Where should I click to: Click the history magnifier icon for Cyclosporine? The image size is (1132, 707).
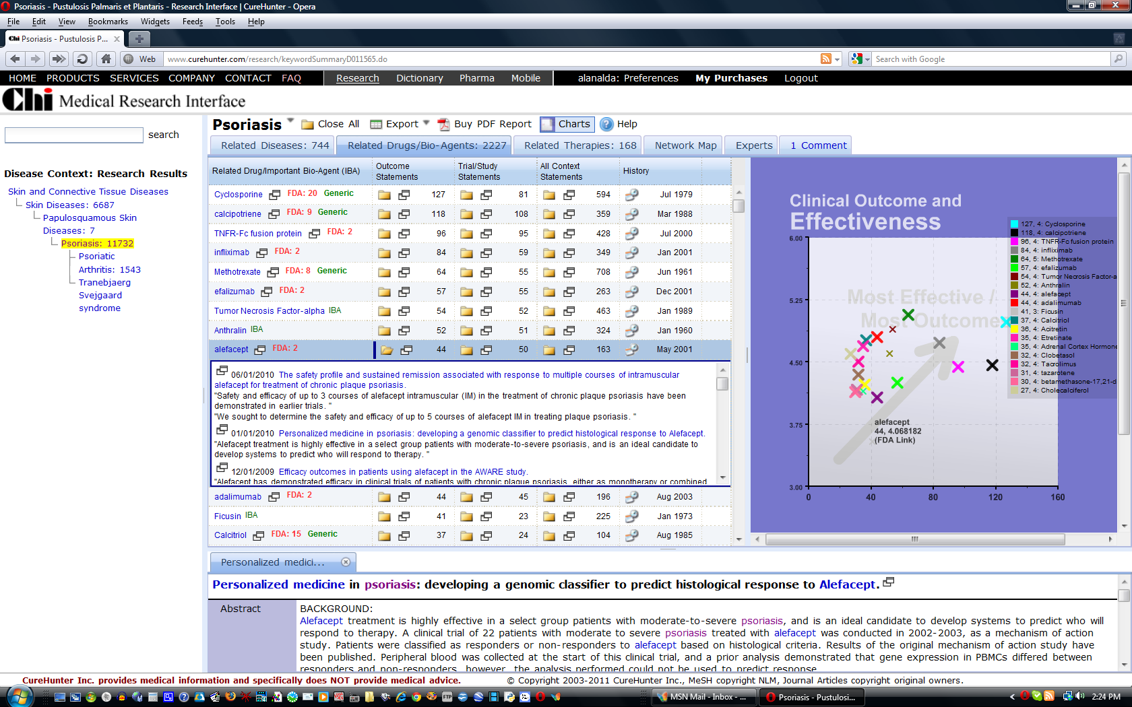click(x=631, y=194)
